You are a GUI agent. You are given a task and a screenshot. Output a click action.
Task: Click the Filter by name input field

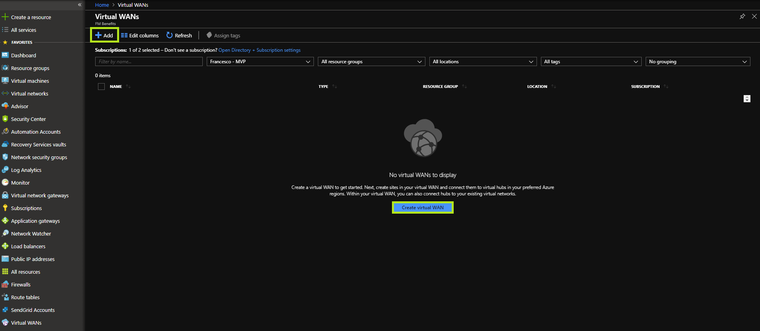tap(149, 62)
